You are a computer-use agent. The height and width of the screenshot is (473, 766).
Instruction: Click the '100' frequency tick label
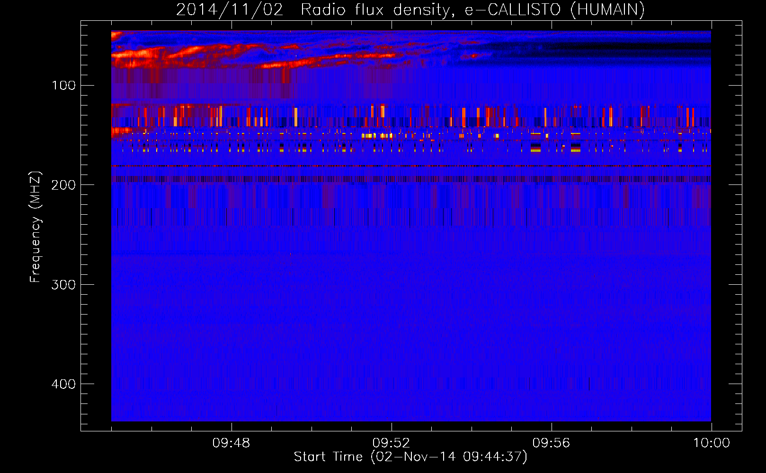point(64,86)
